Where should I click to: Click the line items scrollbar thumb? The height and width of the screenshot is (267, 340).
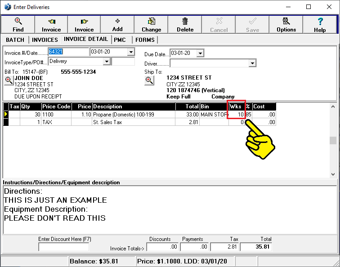pos(333,140)
